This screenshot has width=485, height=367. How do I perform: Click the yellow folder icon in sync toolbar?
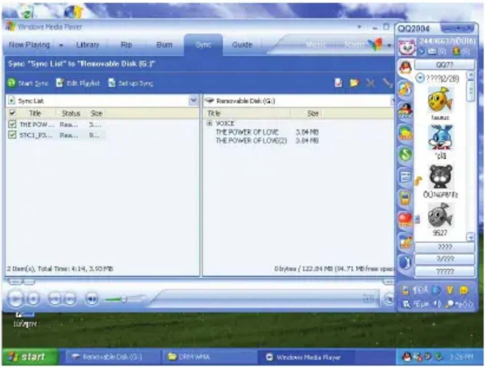tap(354, 83)
